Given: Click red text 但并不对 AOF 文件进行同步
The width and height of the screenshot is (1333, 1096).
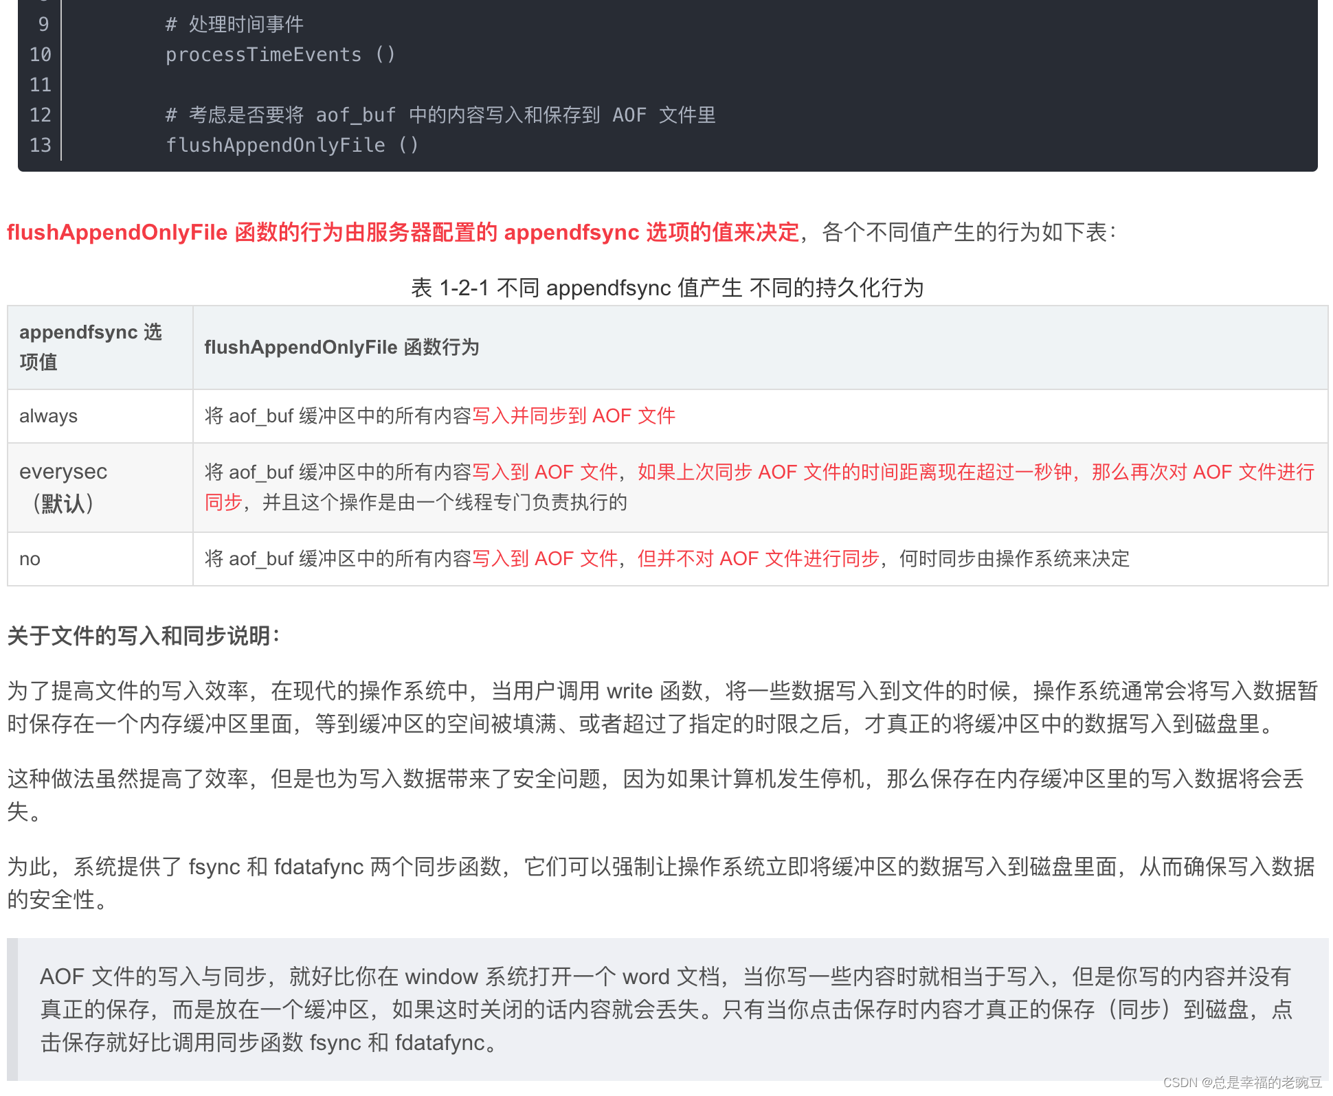Looking at the screenshot, I should coord(756,558).
